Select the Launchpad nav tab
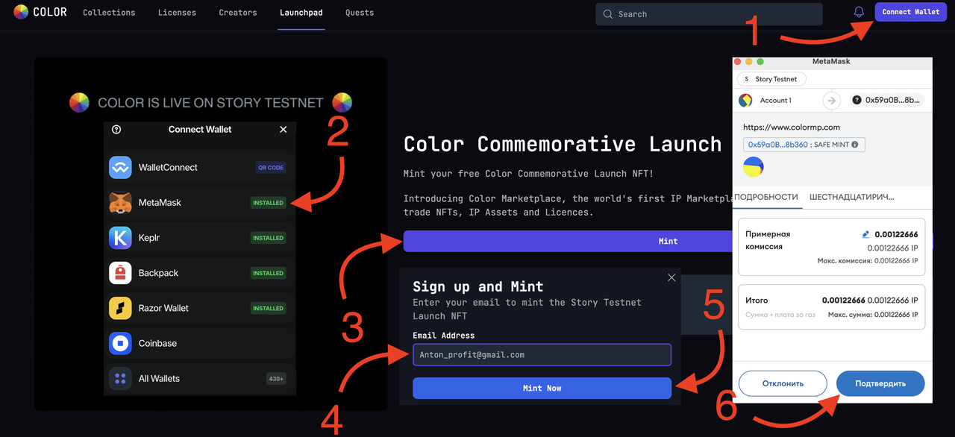955x437 pixels. click(301, 13)
